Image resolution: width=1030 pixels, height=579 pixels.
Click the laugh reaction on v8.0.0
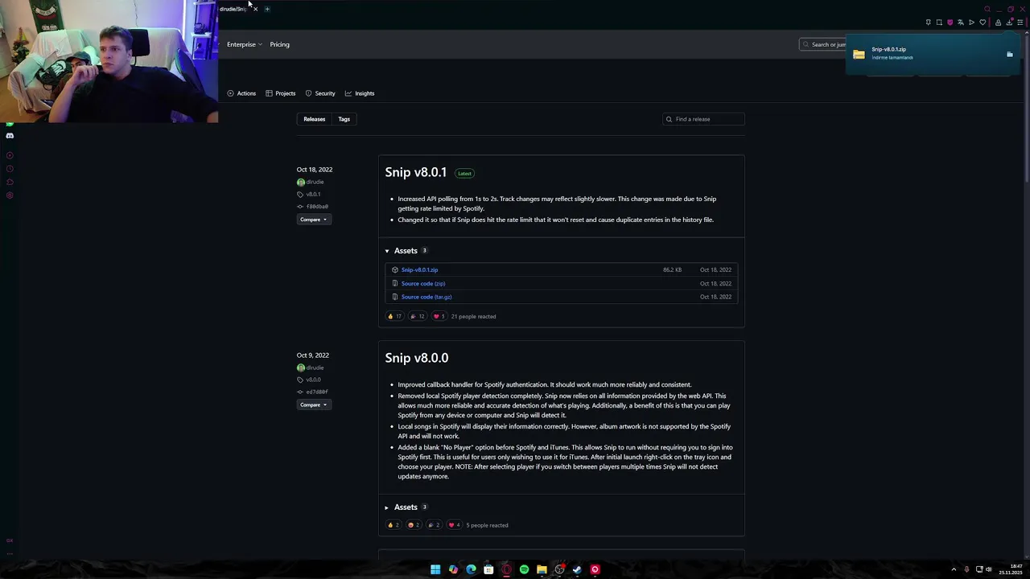(414, 525)
